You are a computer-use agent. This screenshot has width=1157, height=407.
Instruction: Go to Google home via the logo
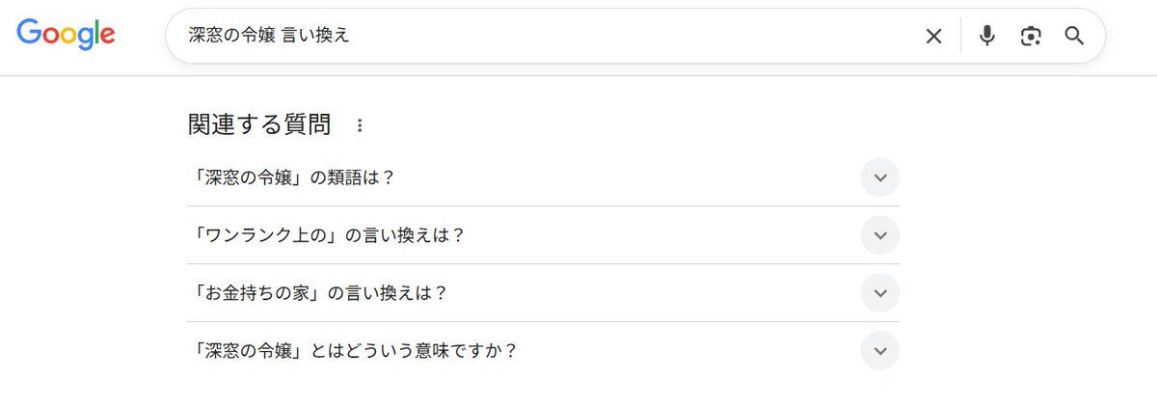(66, 35)
